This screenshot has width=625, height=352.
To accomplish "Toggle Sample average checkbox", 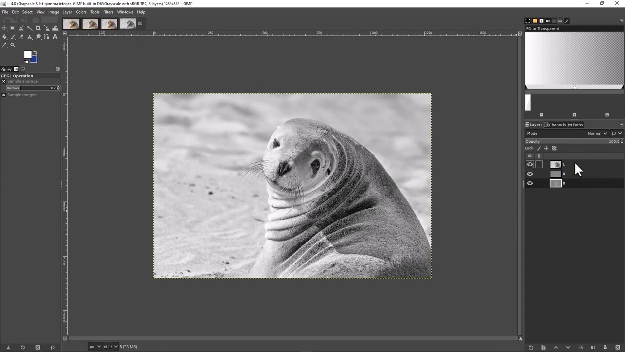I will [x=3, y=81].
